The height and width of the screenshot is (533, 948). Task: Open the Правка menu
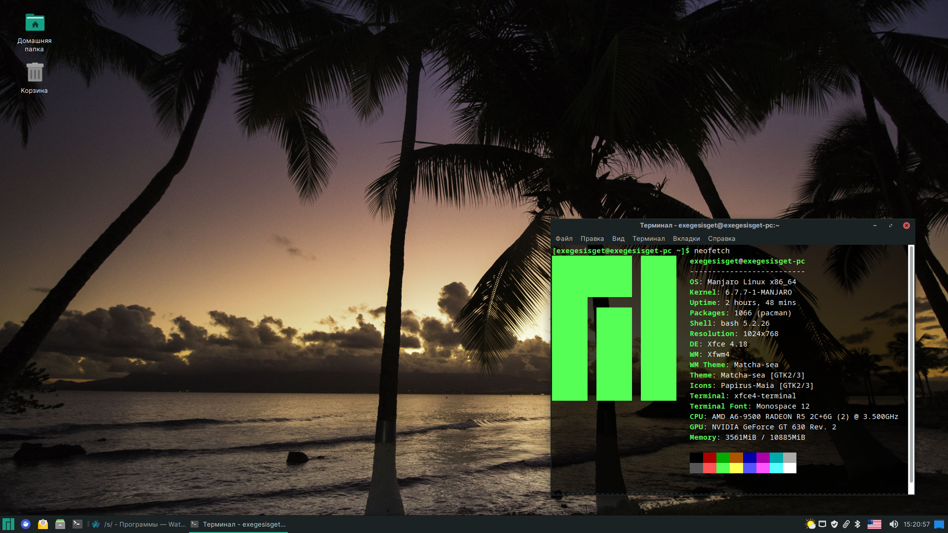(592, 239)
